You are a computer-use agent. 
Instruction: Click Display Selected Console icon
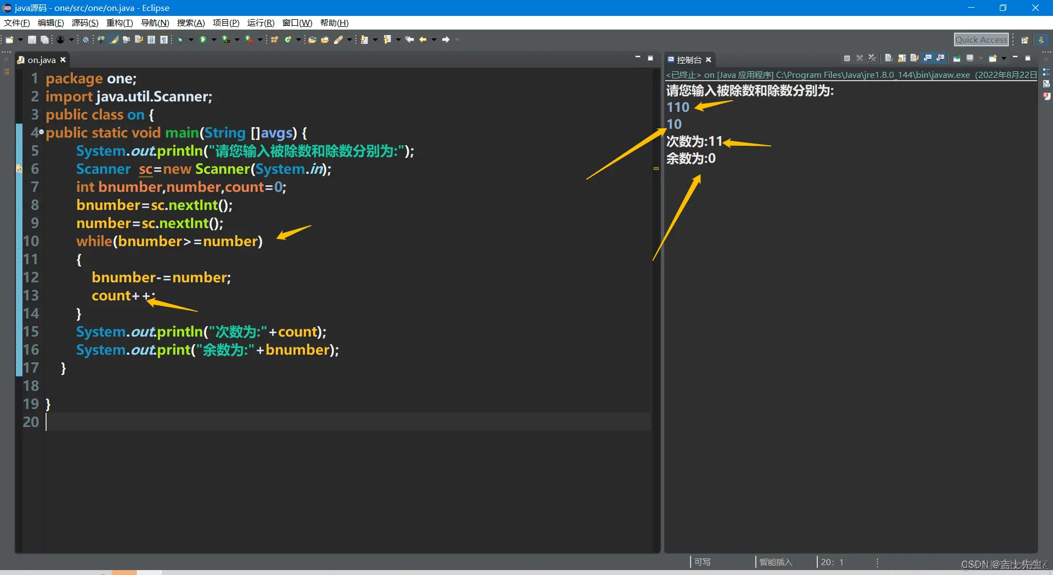(x=970, y=58)
